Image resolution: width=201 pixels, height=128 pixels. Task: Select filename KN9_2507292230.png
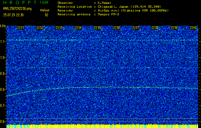tap(17, 9)
